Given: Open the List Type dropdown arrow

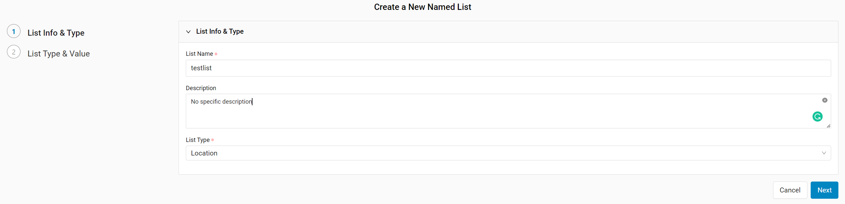Looking at the screenshot, I should click(x=824, y=153).
